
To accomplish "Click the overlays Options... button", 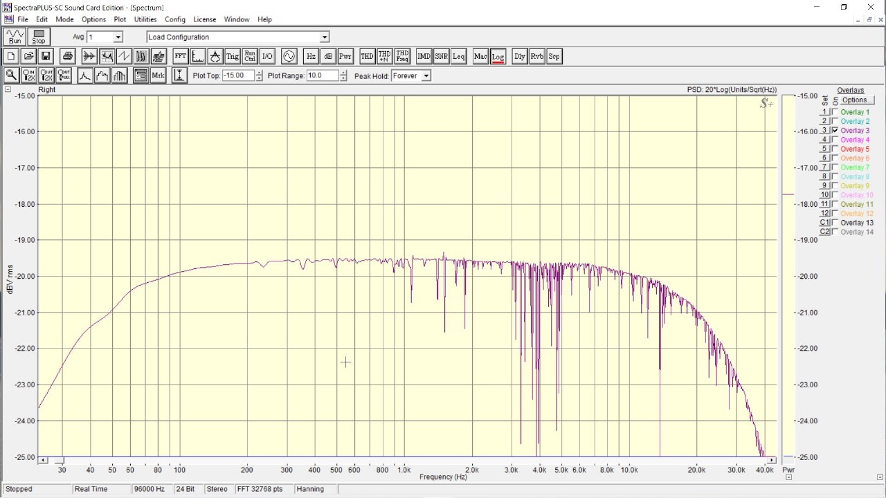I will point(857,100).
